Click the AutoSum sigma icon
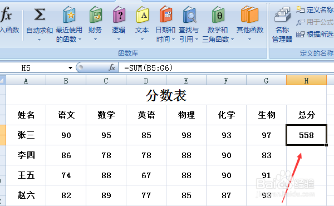This screenshot has width=334, height=206. pos(40,14)
